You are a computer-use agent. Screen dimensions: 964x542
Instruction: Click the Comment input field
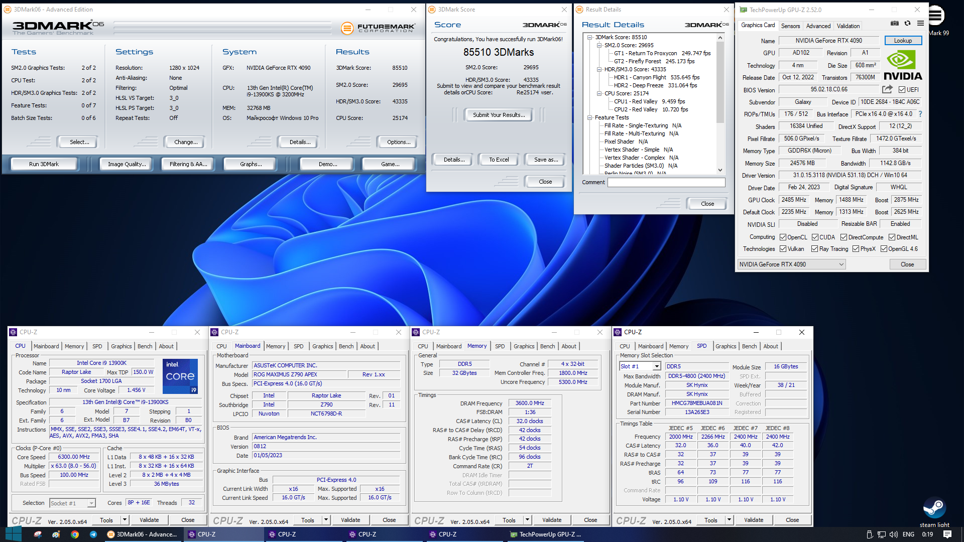(x=666, y=182)
